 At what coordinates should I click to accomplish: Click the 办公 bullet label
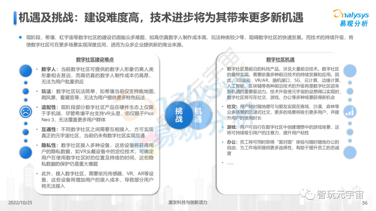(232, 142)
